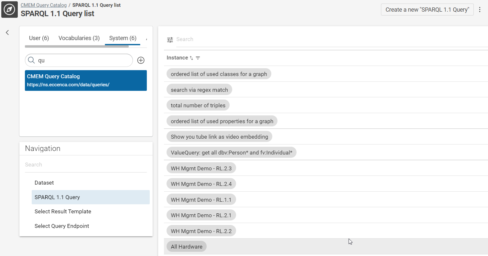Open the Instance column filter icon

point(198,58)
